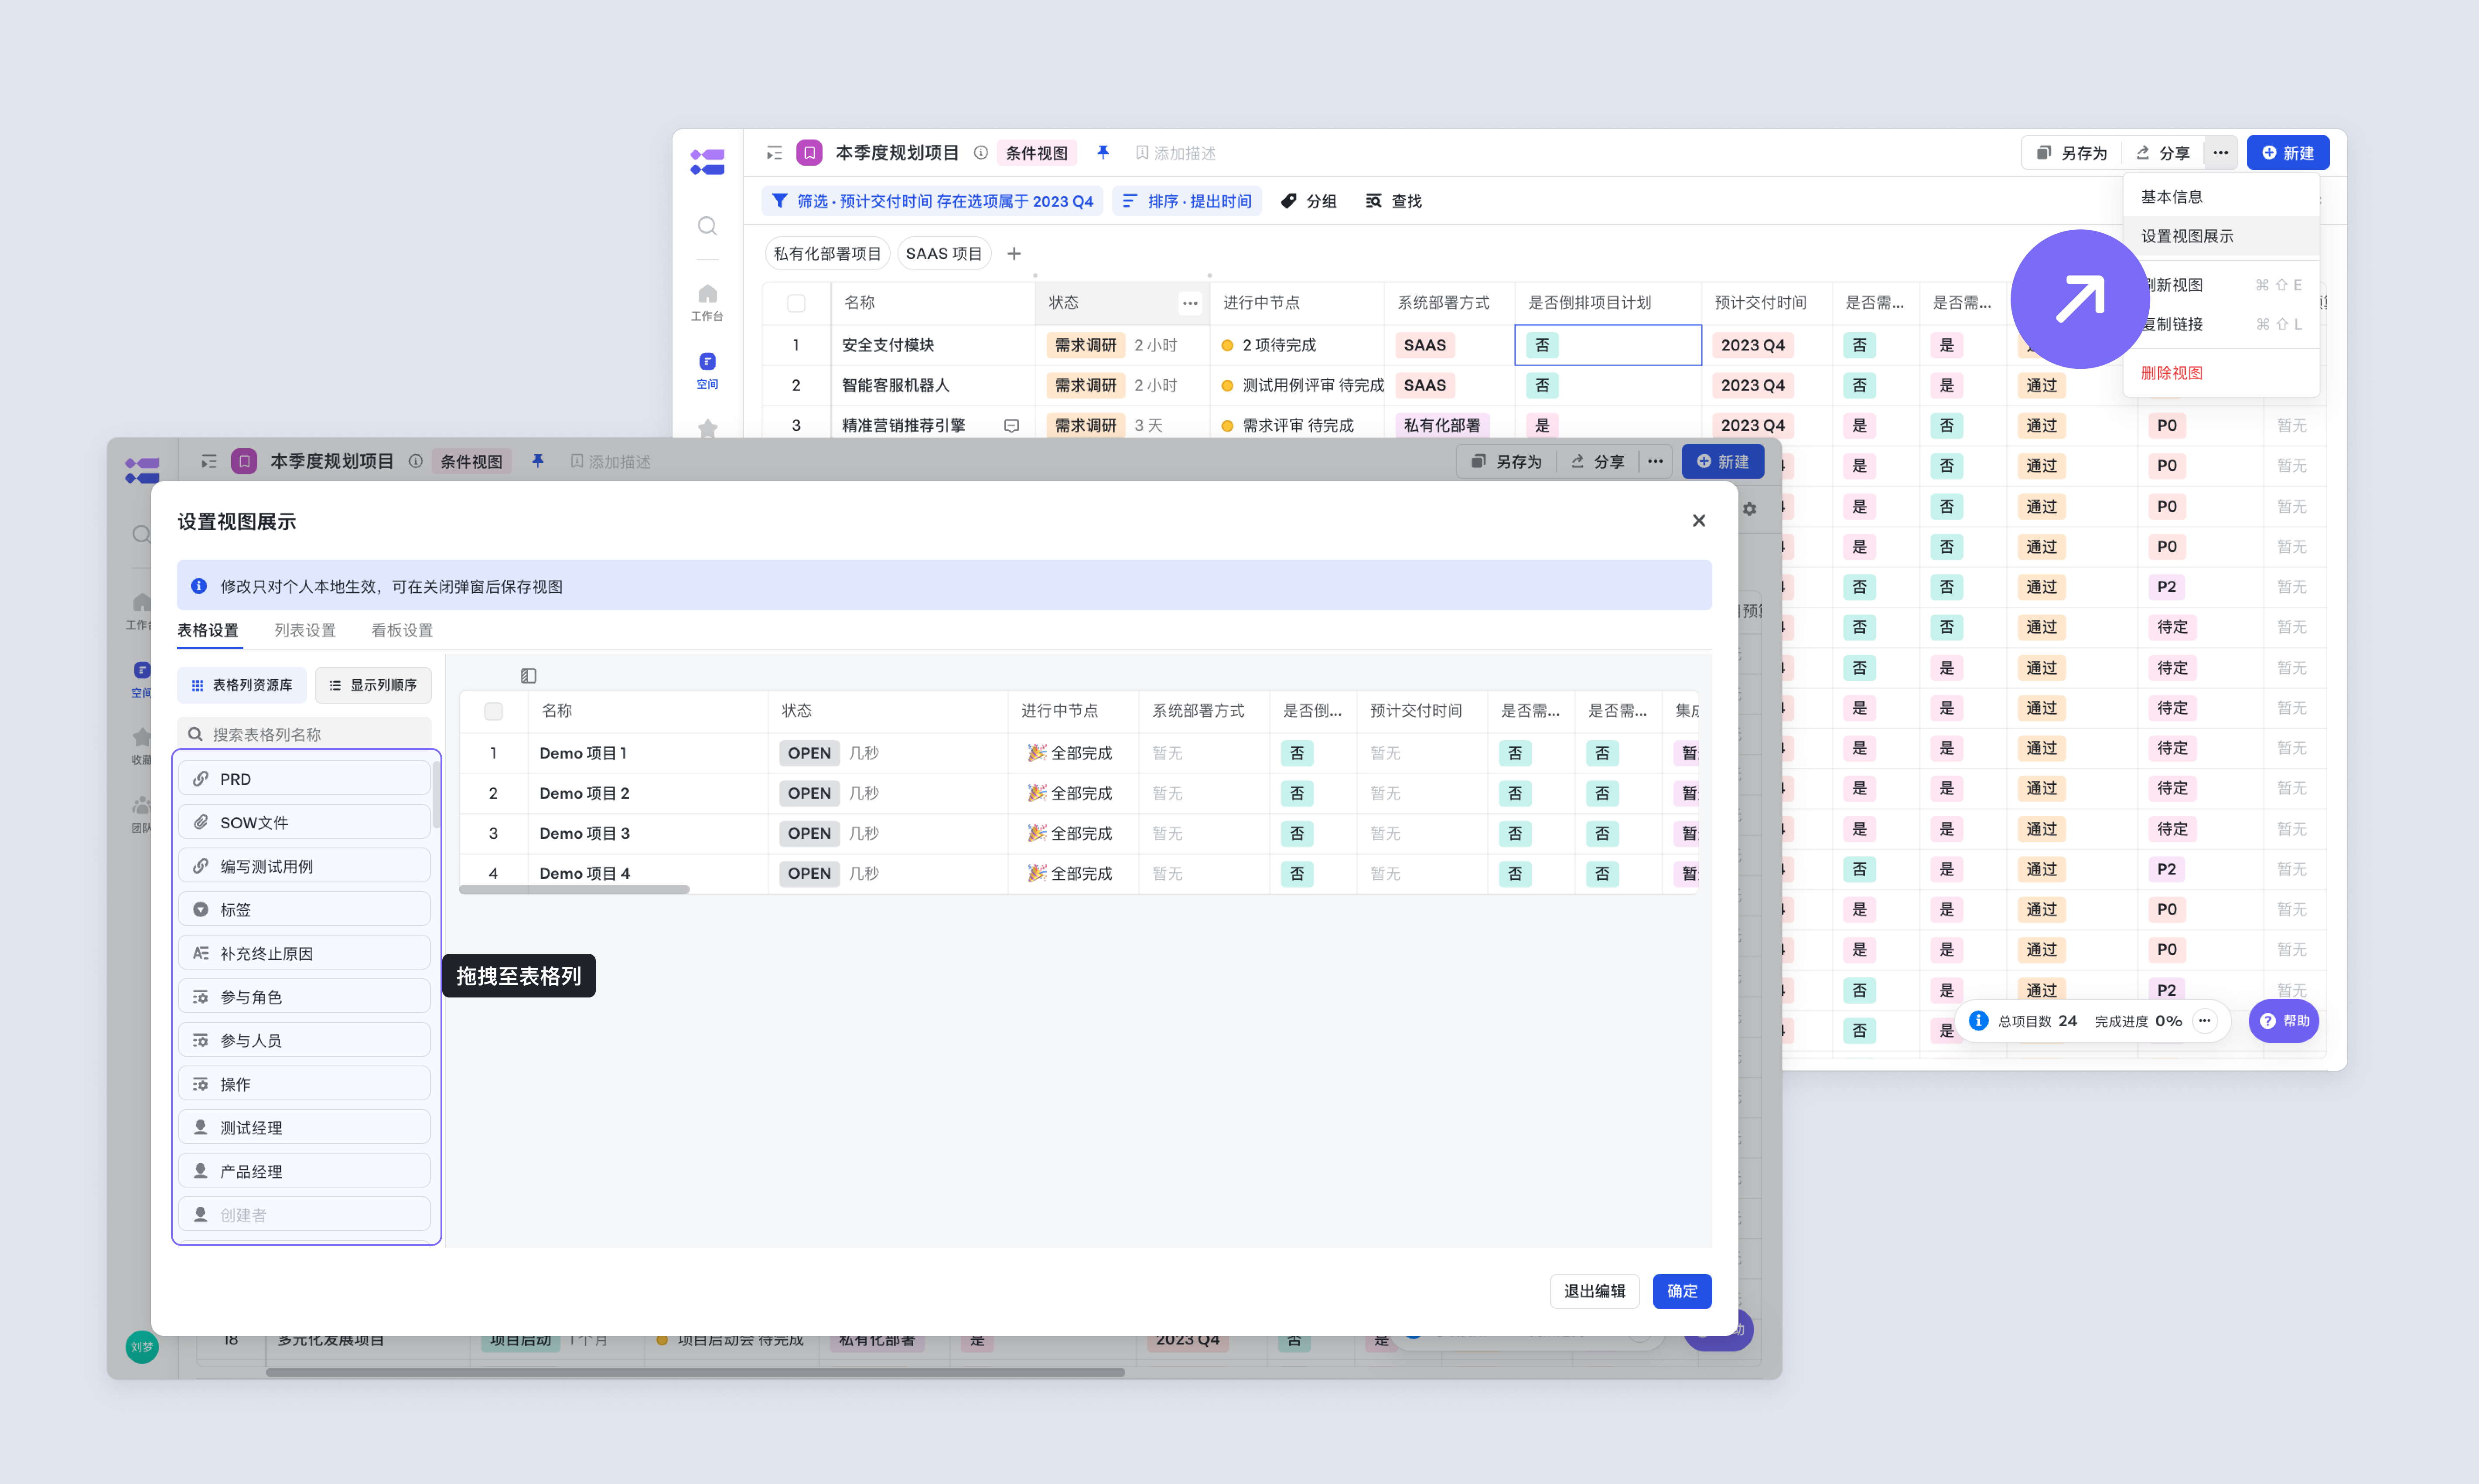This screenshot has width=2479, height=1484.
Task: Select the 是否倒排项目计划 cell for 安全支付模块
Action: click(x=1608, y=345)
